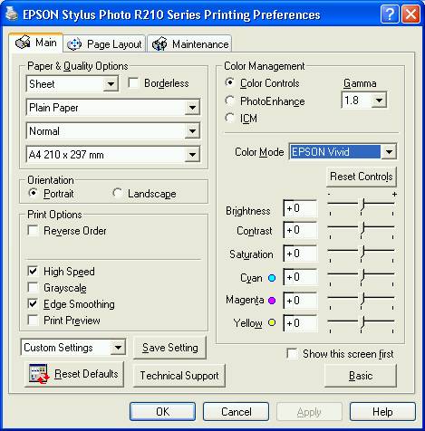The width and height of the screenshot is (425, 431).
Task: Enable the Borderless checkbox
Action: (x=133, y=82)
